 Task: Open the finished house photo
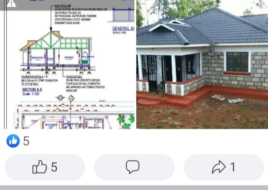point(202,64)
